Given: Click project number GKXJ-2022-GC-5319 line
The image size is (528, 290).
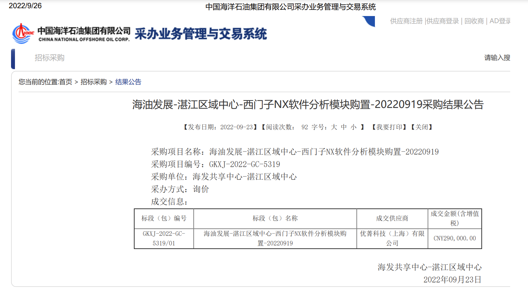Looking at the screenshot, I should [215, 164].
